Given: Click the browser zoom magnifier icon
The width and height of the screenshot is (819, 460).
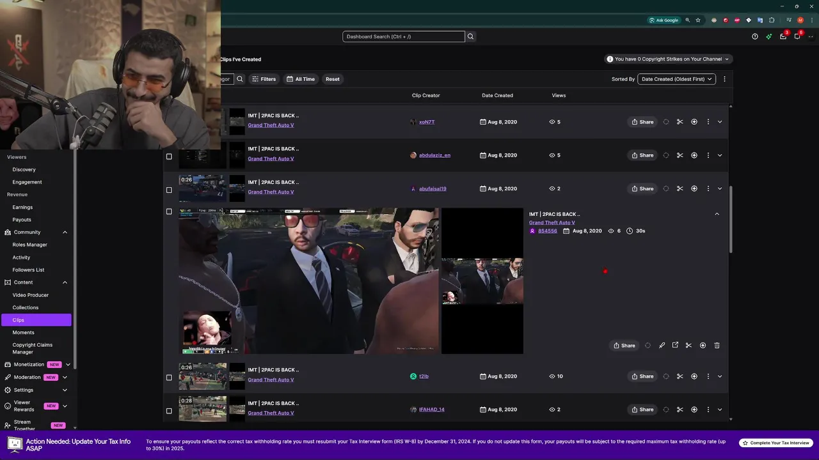Looking at the screenshot, I should [x=688, y=20].
